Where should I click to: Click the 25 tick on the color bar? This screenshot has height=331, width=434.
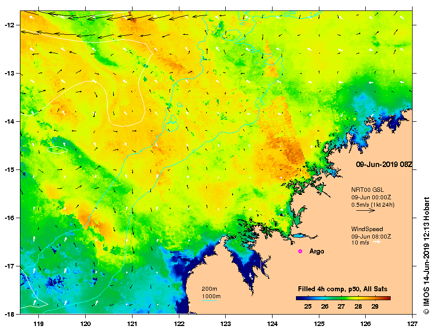[308, 307]
